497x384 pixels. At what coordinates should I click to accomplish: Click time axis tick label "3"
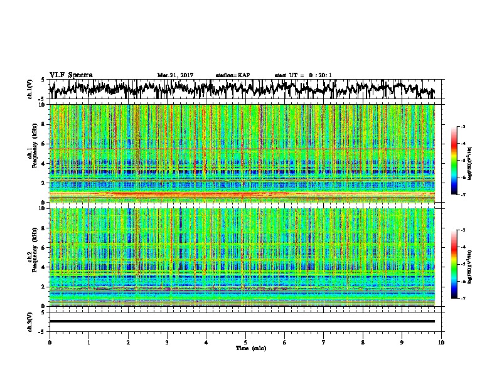pos(167,342)
